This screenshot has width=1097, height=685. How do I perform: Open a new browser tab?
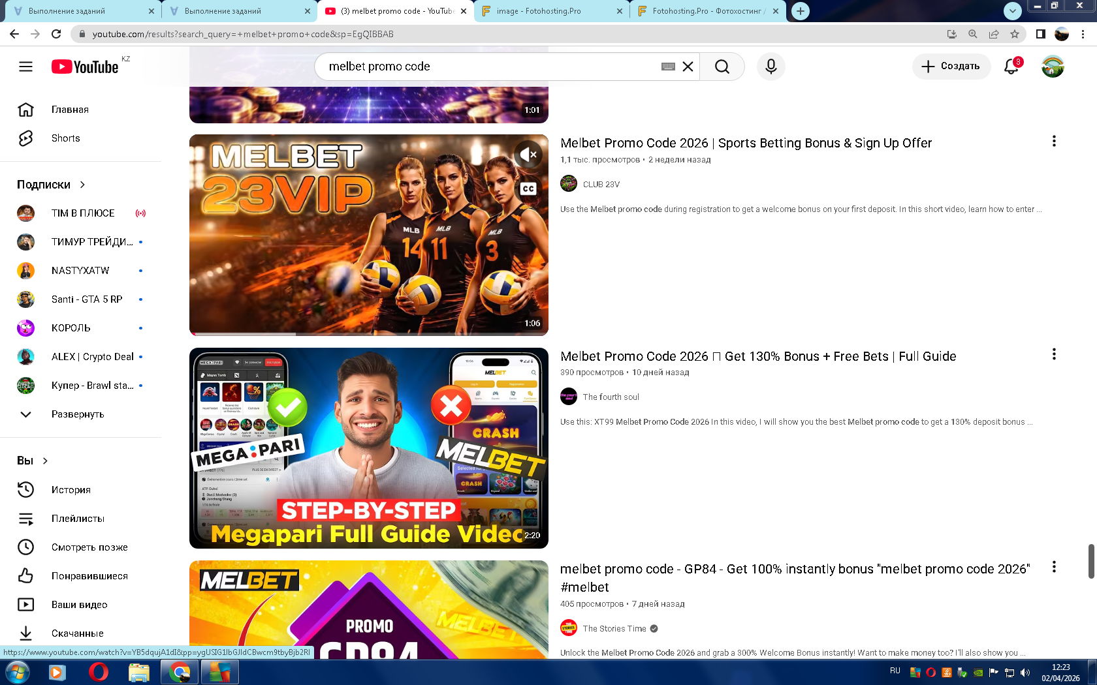point(801,10)
